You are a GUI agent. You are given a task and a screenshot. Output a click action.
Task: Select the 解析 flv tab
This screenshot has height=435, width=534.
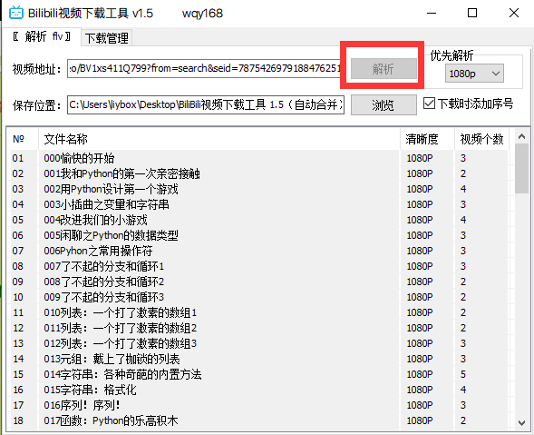(x=42, y=36)
